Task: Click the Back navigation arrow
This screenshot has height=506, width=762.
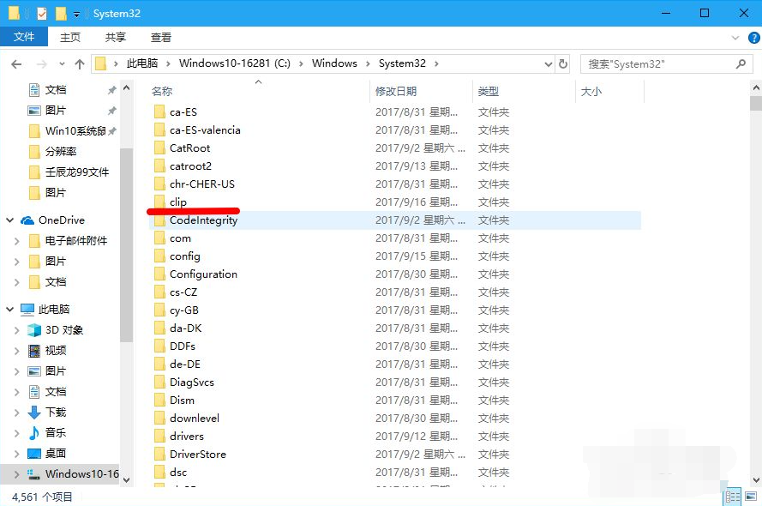Action: tap(16, 63)
